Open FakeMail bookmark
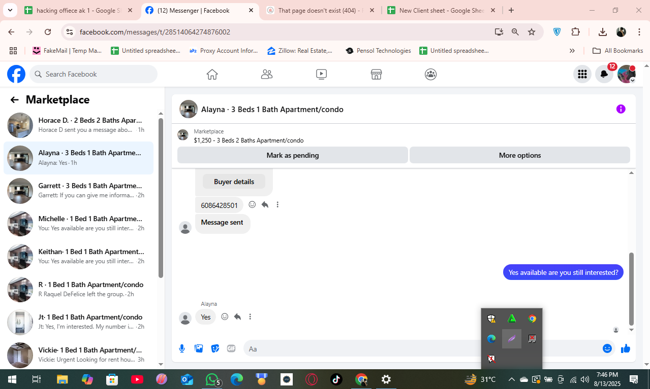 coord(67,51)
